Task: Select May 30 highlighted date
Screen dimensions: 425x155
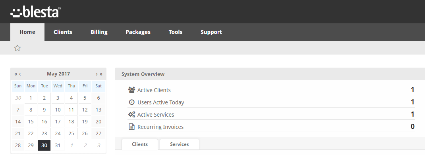Action: (44, 145)
